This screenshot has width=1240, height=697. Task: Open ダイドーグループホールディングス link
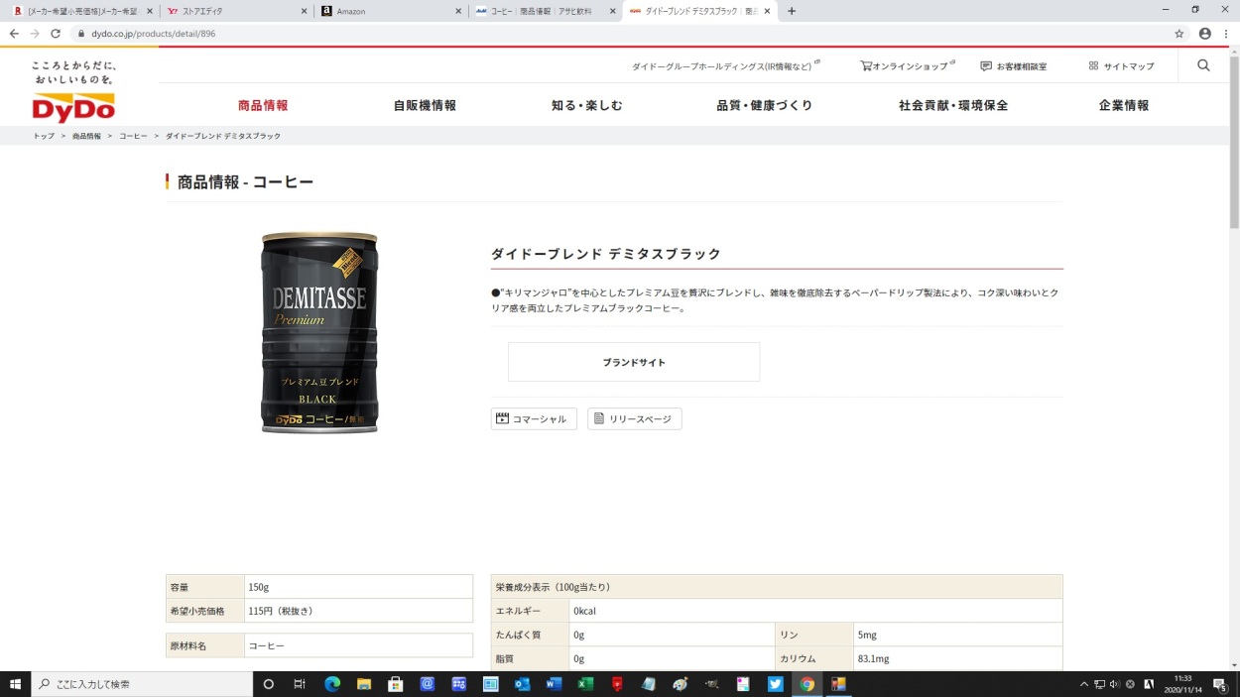tap(726, 66)
